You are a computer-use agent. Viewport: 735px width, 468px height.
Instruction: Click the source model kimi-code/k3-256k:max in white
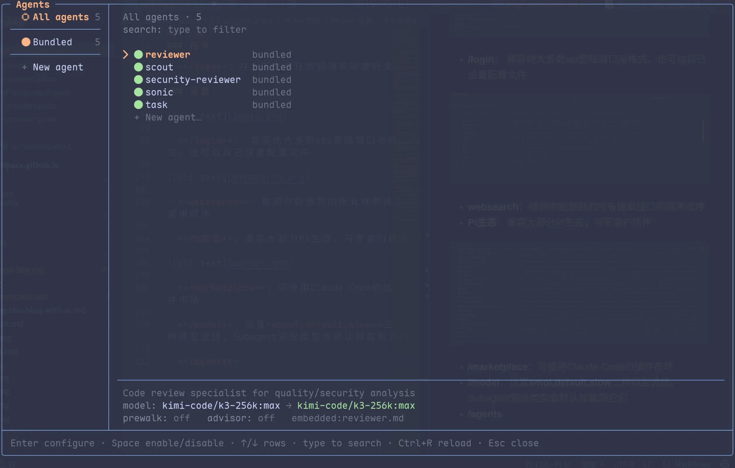tap(221, 406)
